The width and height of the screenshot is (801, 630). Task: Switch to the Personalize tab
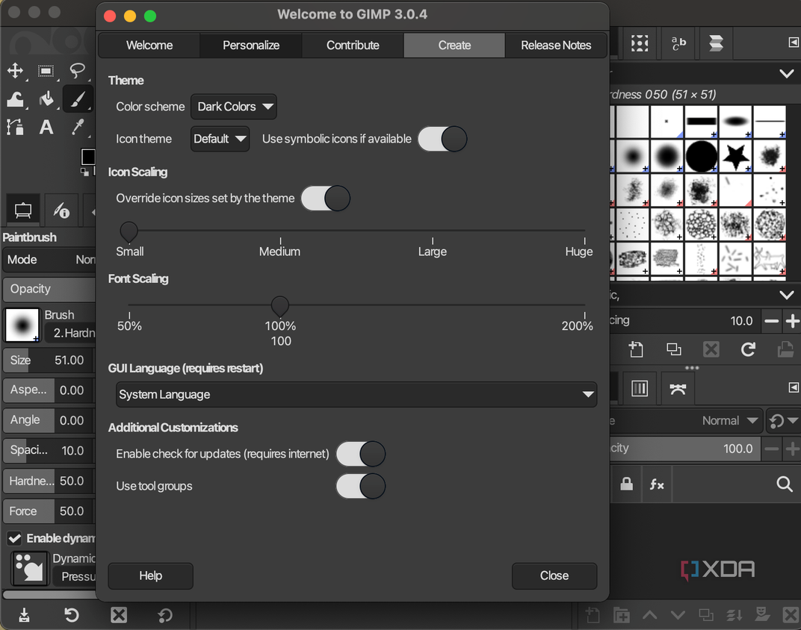251,46
